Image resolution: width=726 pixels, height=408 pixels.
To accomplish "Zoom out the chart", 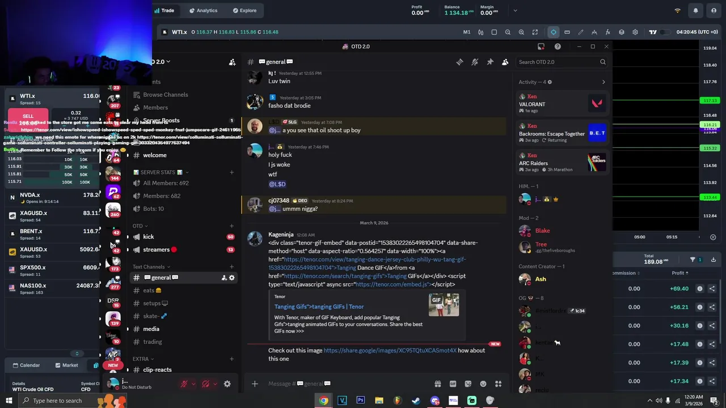I will tap(508, 32).
